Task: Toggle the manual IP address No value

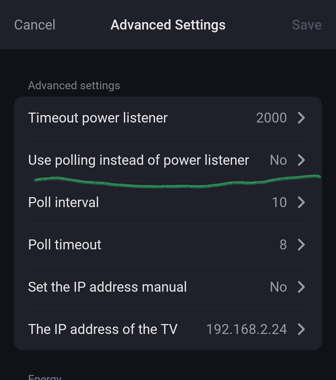Action: tap(278, 287)
